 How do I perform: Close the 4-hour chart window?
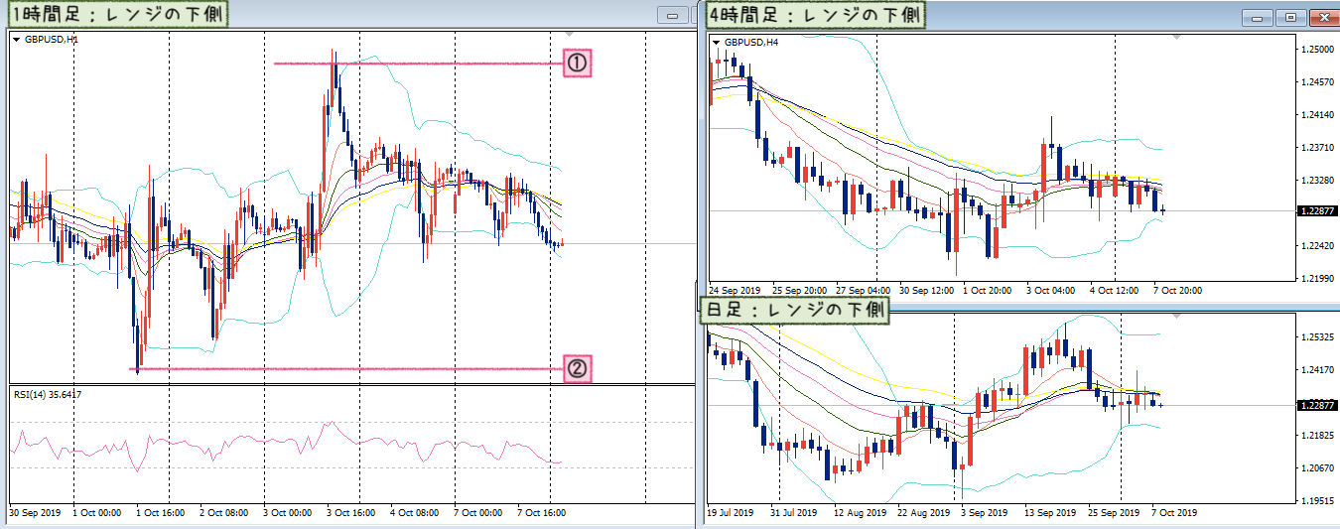[x=1324, y=17]
